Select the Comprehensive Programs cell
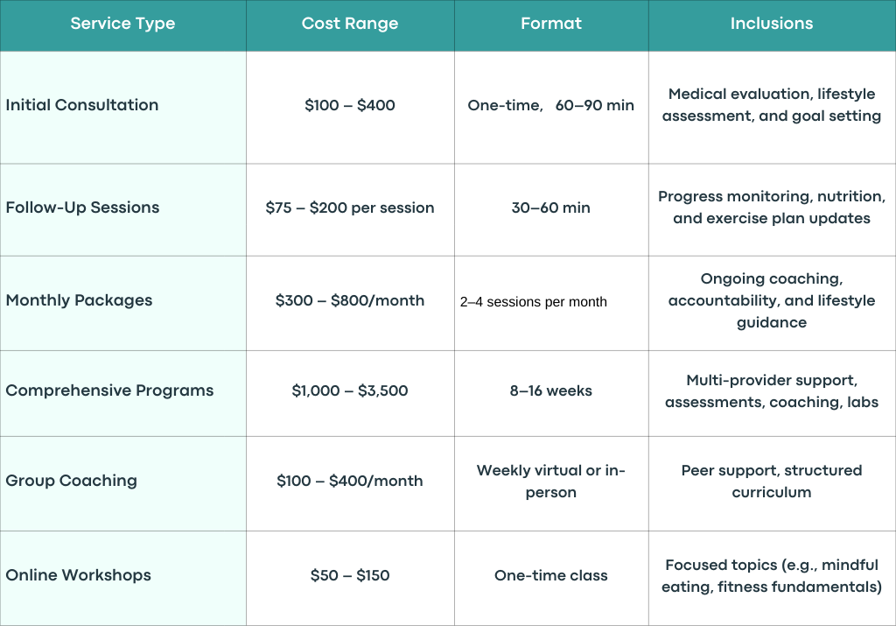Viewport: 896px width, 626px height. (122, 393)
